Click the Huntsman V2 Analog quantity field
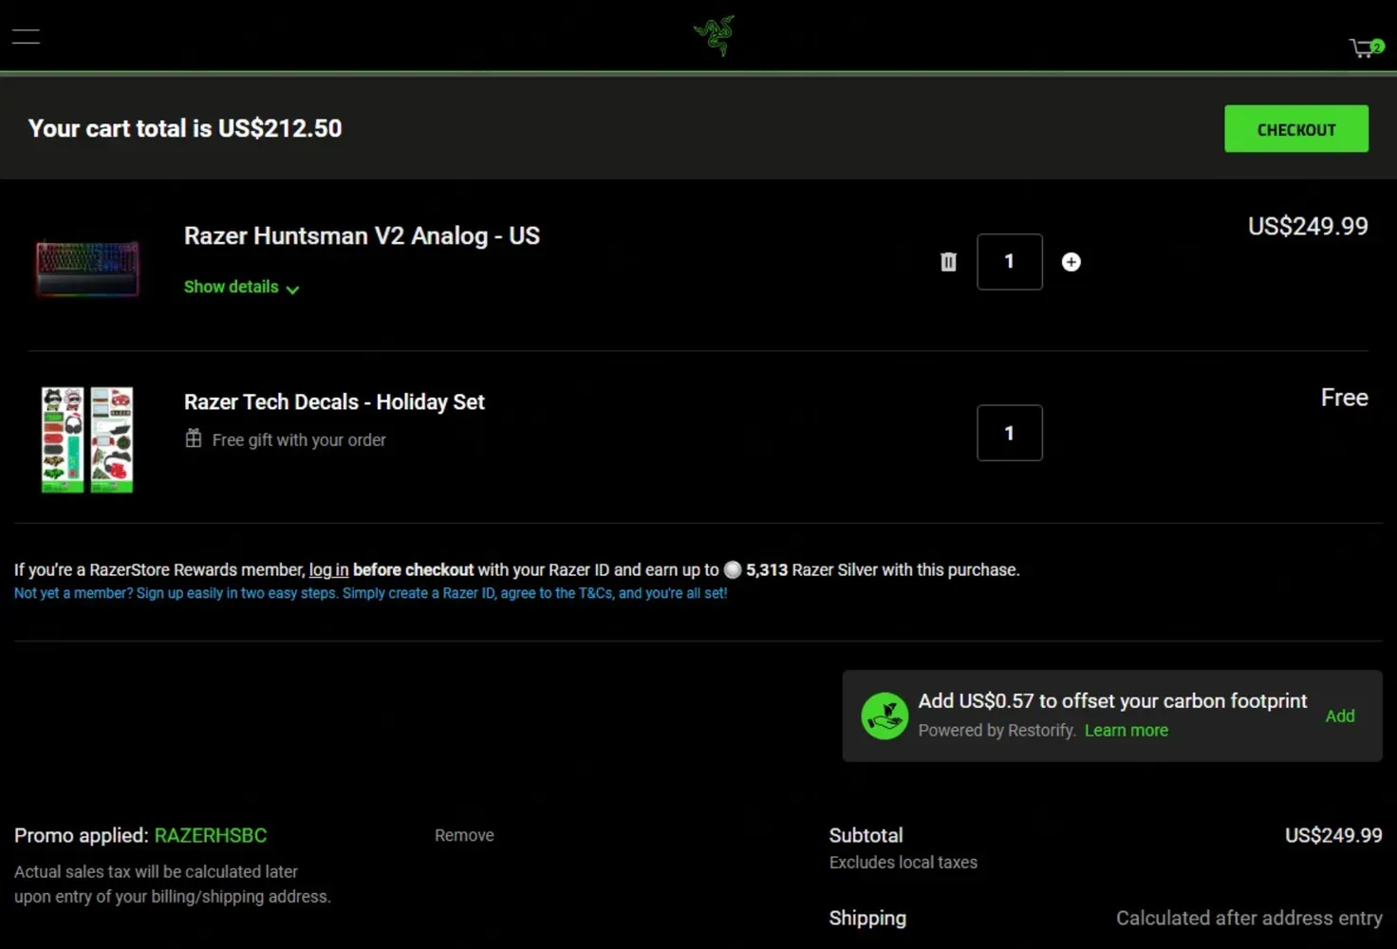 [1009, 262]
